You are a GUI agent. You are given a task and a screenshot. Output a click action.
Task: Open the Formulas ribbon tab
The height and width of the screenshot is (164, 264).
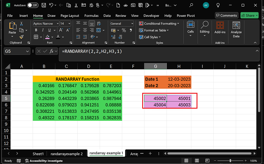pyautogui.click(x=91, y=16)
